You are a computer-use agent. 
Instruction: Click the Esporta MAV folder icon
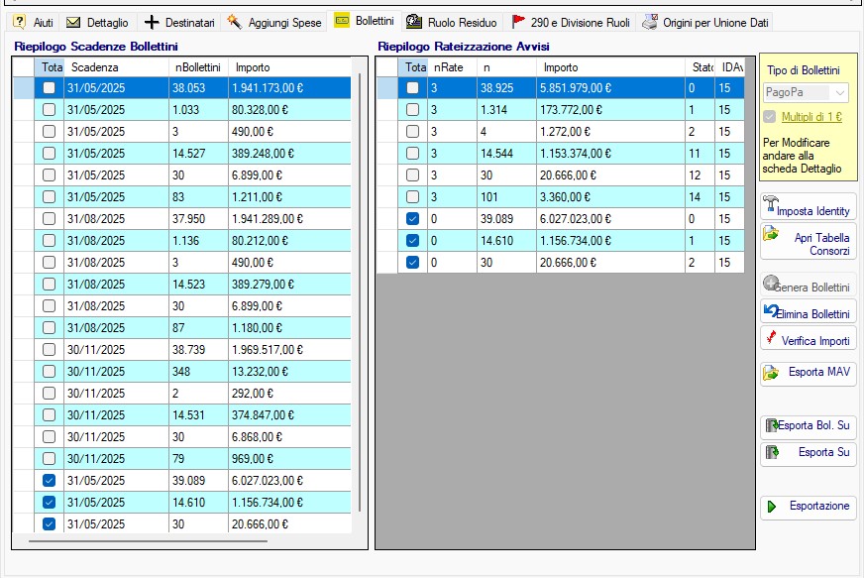(770, 374)
